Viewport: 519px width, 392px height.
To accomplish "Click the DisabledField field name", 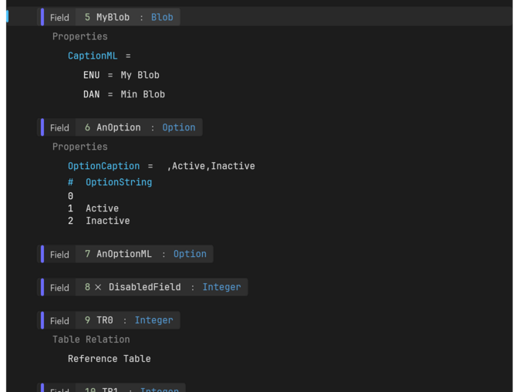I will pos(145,287).
